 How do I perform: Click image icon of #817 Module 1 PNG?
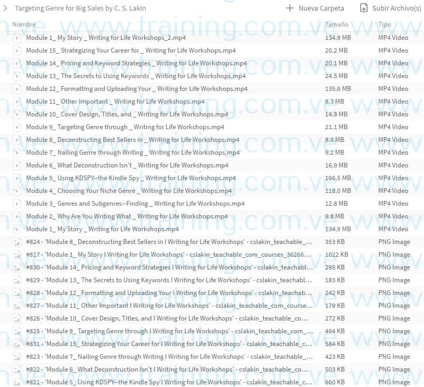[17, 255]
